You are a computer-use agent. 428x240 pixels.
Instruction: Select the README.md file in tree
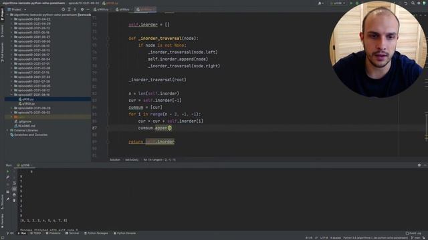25,126
